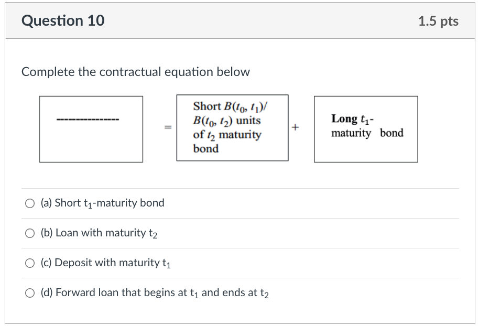The height and width of the screenshot is (326, 479).
Task: Click the answer text Short t1-maturity bond
Action: (102, 203)
